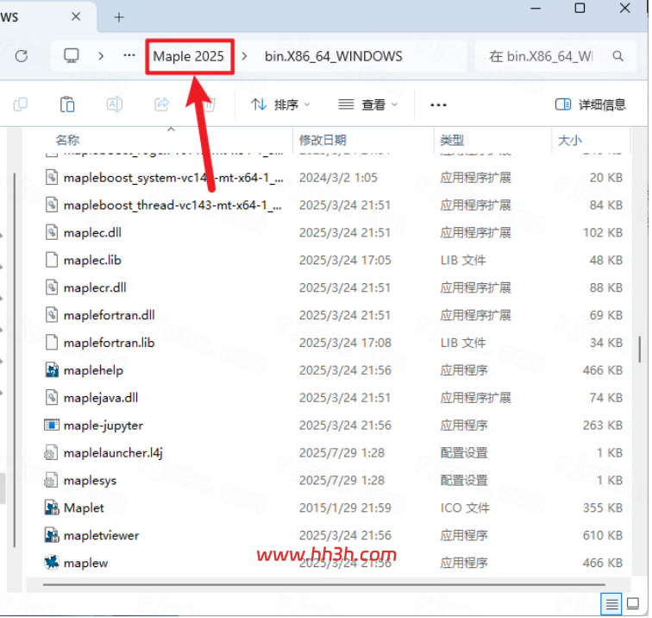The image size is (652, 618).
Task: Open the 排序 sort dropdown
Action: pos(280,104)
